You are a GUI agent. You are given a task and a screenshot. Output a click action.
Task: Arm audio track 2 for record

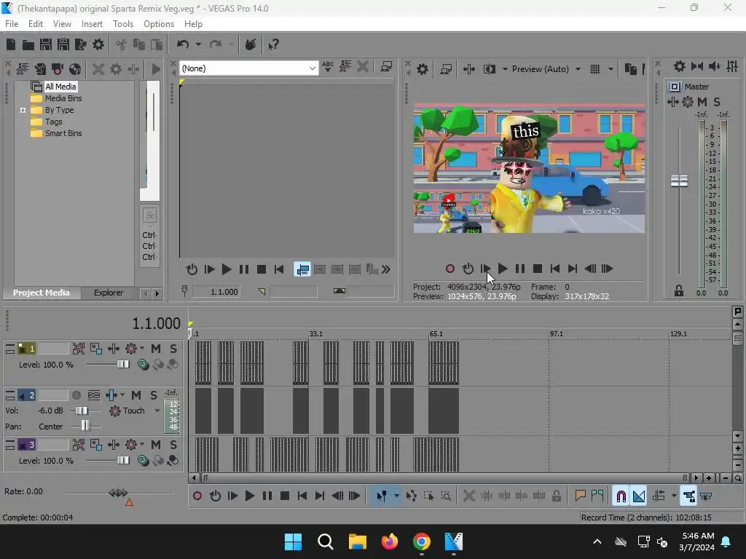point(76,395)
